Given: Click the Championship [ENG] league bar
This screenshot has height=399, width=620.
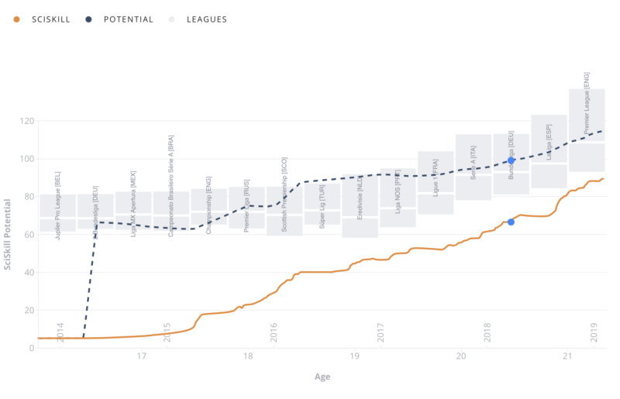Looking at the screenshot, I should pos(208,207).
